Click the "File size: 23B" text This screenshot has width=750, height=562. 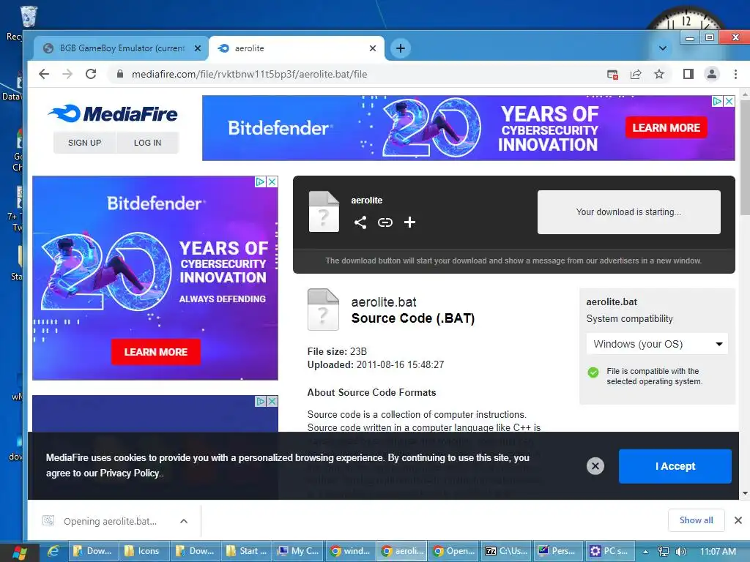[x=337, y=351]
